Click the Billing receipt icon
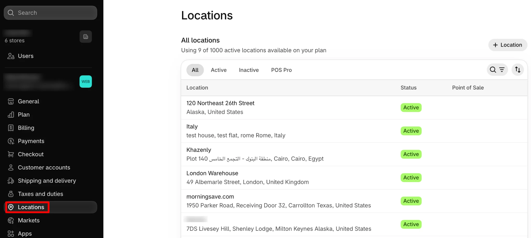This screenshot has height=238, width=531. tap(11, 128)
